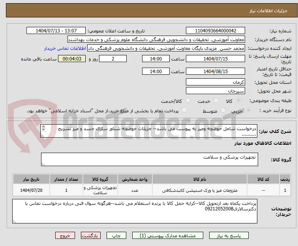
Task: Click the 'پاسخ به نیاز' button
Action: (229, 236)
